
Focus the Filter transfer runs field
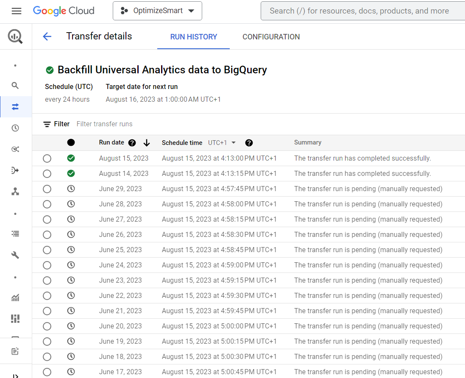coord(104,124)
